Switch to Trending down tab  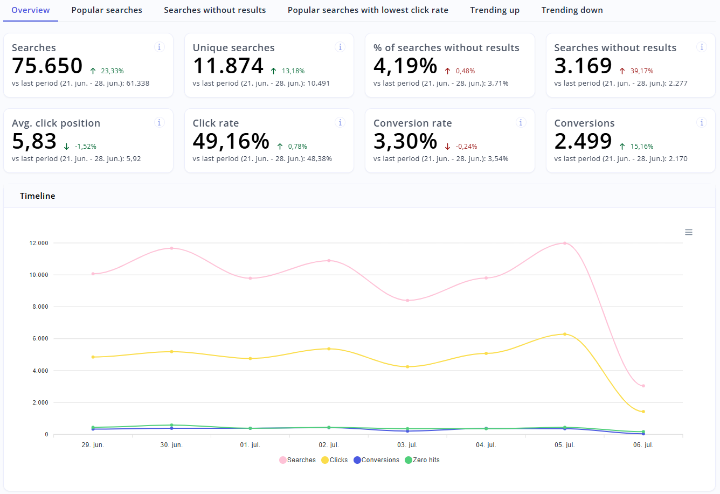(x=572, y=10)
